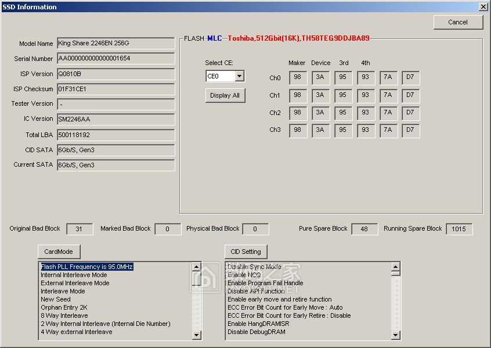491x348 pixels.
Task: Click the Serial Number field
Action: coord(115,59)
